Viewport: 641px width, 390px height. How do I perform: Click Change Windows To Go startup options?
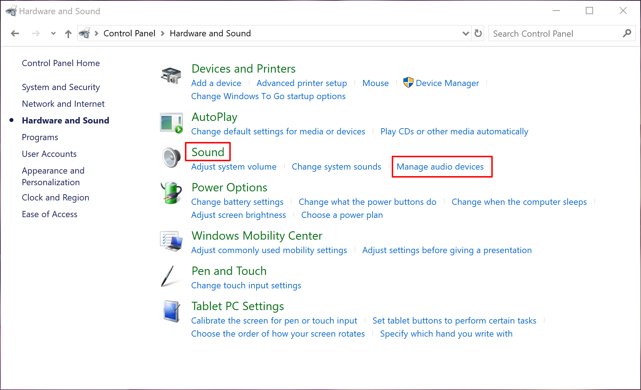(x=268, y=96)
